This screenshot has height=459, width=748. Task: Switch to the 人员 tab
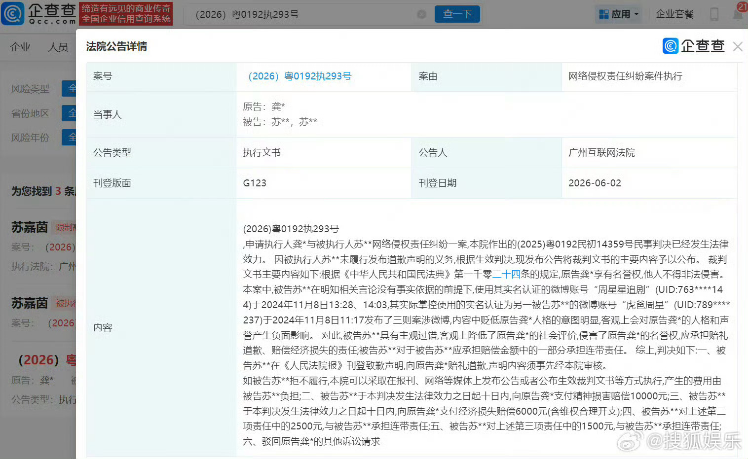pos(58,47)
